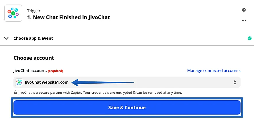Open Manage connected accounts link
This screenshot has height=128, width=254.
214,71
